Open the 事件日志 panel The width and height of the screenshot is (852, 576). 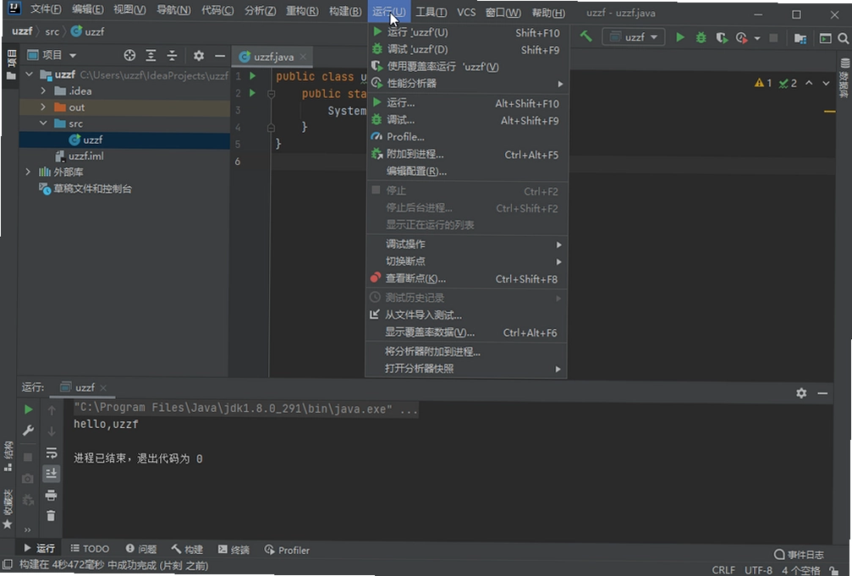pos(799,554)
